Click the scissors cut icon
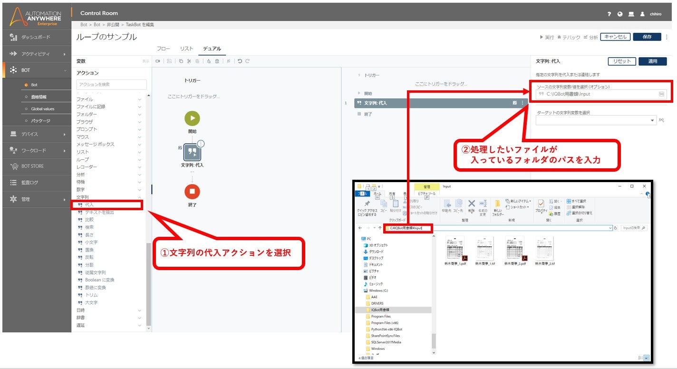This screenshot has height=369, width=677. pyautogui.click(x=189, y=61)
